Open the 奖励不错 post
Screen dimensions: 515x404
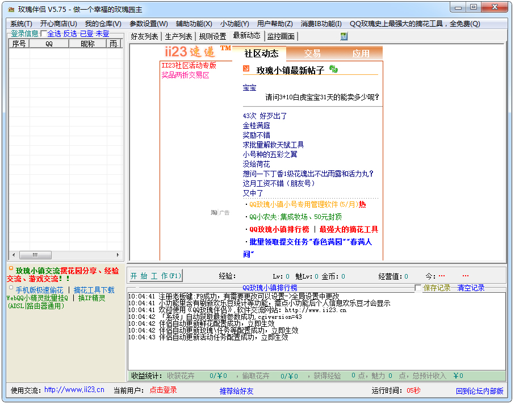[256, 135]
